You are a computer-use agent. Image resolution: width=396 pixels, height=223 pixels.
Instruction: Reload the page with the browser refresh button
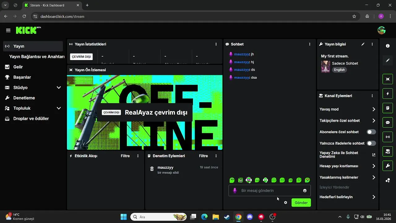pos(24,16)
